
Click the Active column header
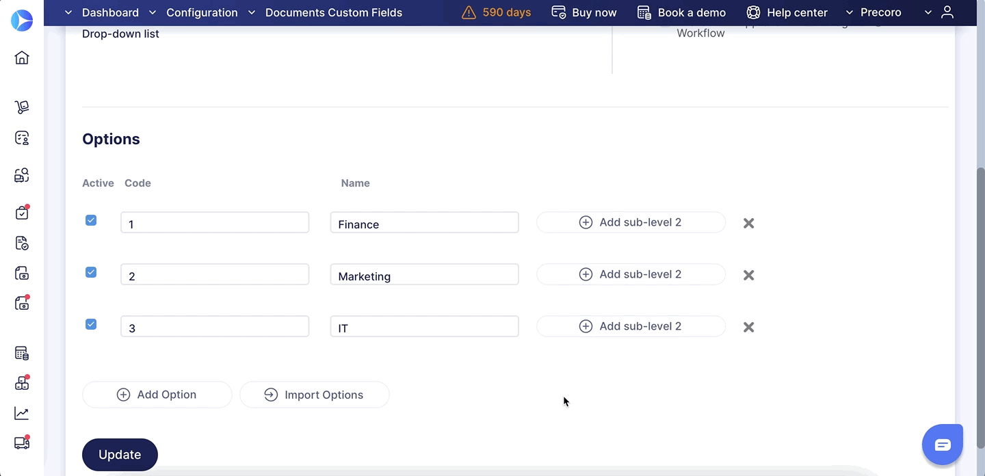98,183
